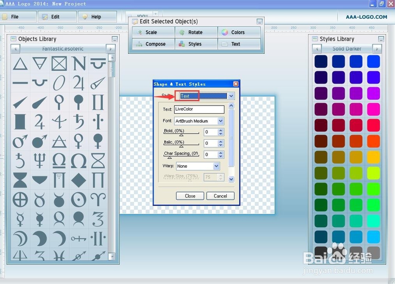395x284 pixels.
Task: Open Text tool in Edit Selected Objects
Action: (x=239, y=44)
